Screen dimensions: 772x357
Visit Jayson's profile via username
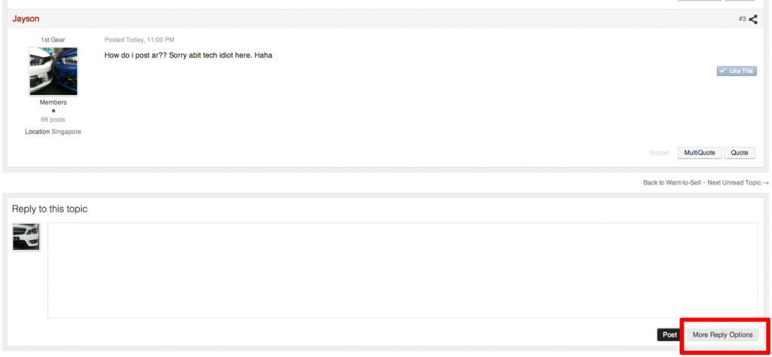coord(26,19)
